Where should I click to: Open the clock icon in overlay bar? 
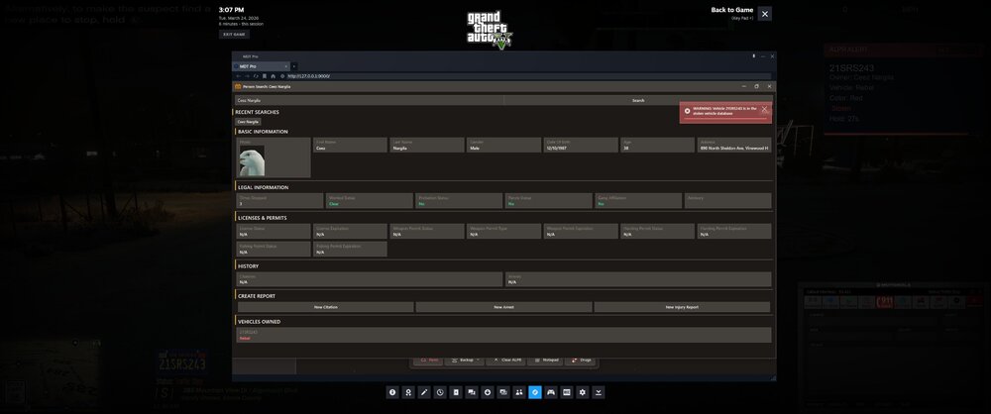click(440, 392)
